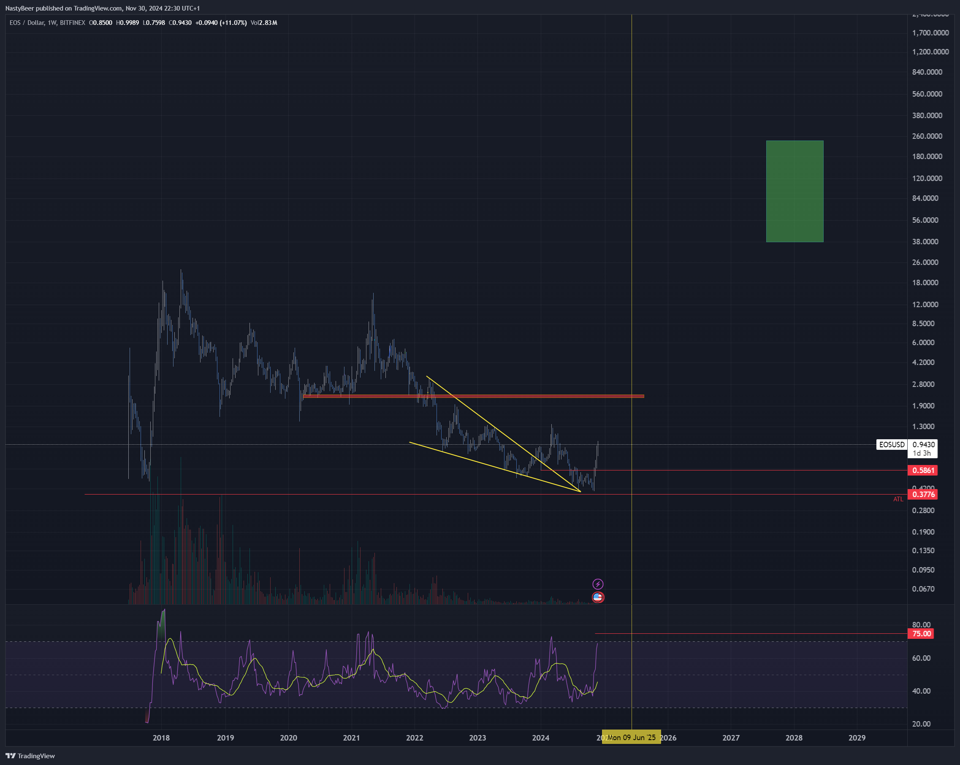Click the 4.2000 price axis label
Screen dimensions: 960x765
tap(924, 363)
